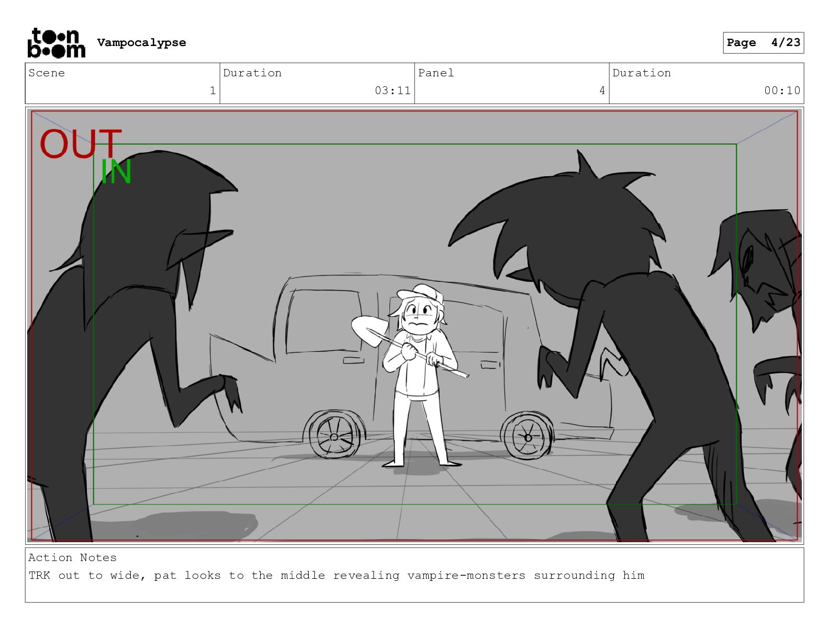This screenshot has height=640, width=829.
Task: Select panel duration value 00:10
Action: (x=782, y=90)
